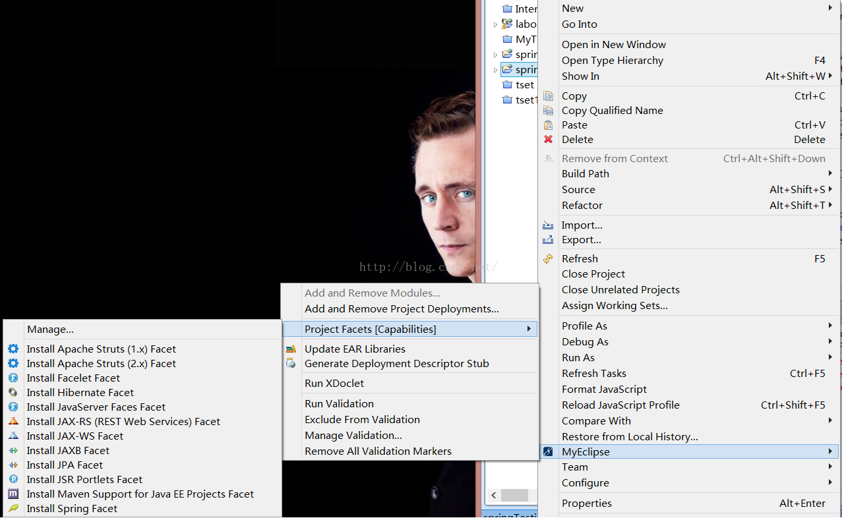Click the Copy icon in context menu
The image size is (844, 520).
tap(548, 96)
